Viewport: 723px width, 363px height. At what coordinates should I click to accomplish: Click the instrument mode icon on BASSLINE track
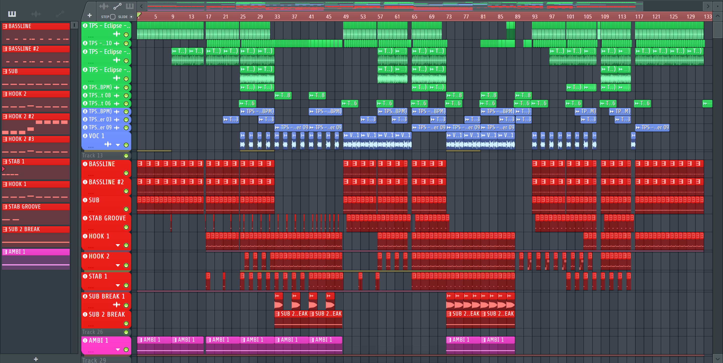click(x=85, y=164)
